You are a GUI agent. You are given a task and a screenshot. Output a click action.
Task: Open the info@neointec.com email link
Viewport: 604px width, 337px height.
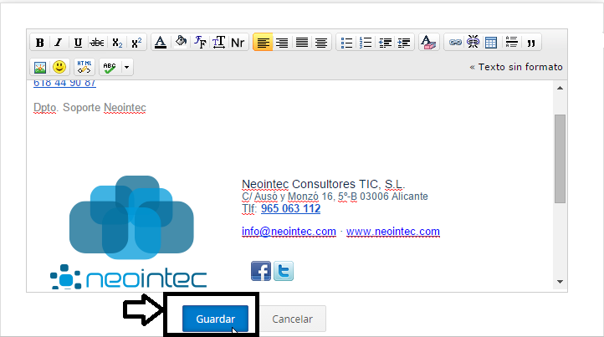(x=289, y=232)
